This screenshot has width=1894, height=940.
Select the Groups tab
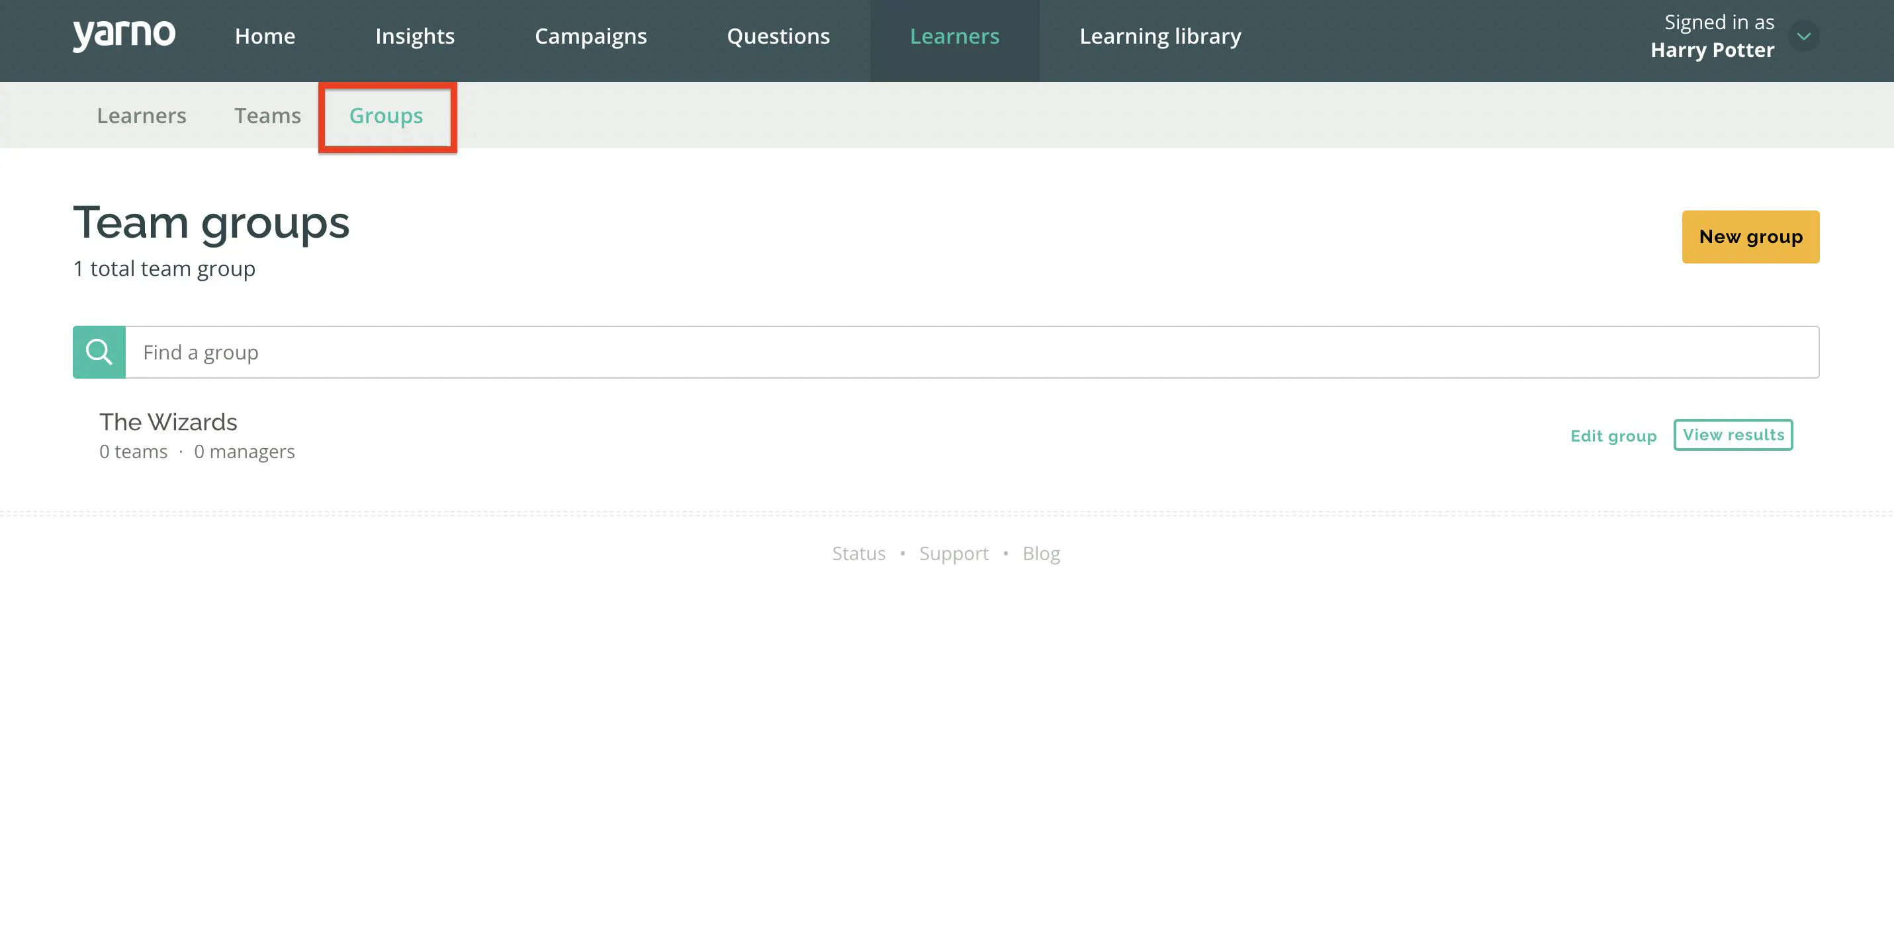coord(386,117)
